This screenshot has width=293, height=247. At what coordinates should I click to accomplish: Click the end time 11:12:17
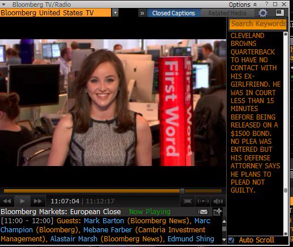(x=100, y=201)
